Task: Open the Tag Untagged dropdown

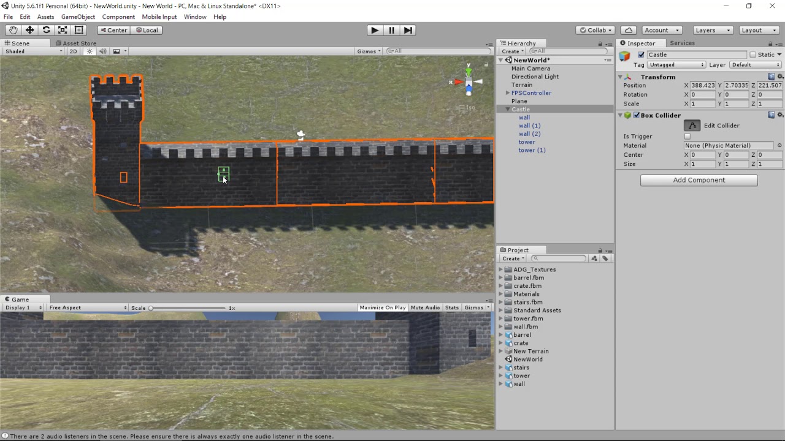Action: pyautogui.click(x=676, y=65)
